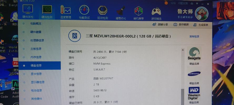234x105 pixels.
Task: Select 内存信息 in the sidebar
Action: [x=36, y=57]
